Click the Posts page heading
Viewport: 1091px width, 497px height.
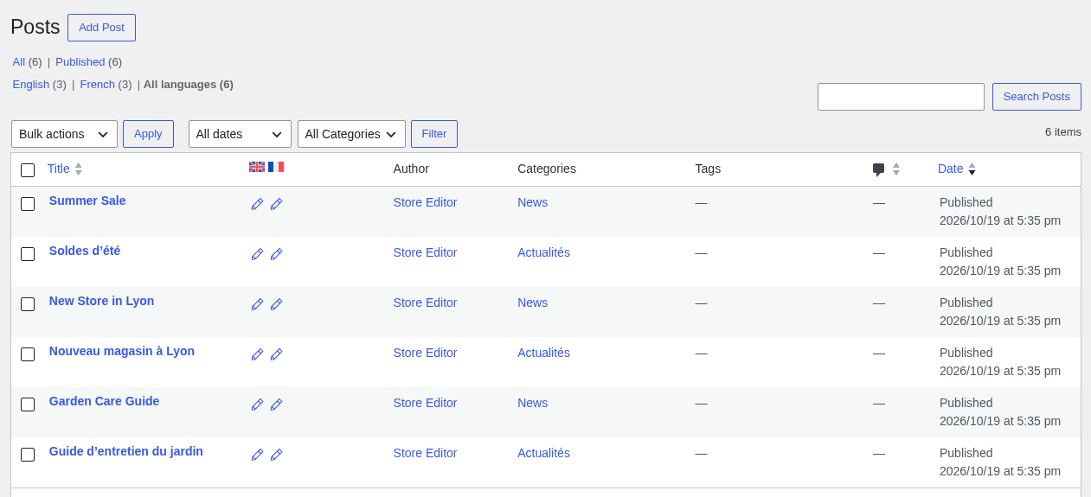tap(35, 27)
